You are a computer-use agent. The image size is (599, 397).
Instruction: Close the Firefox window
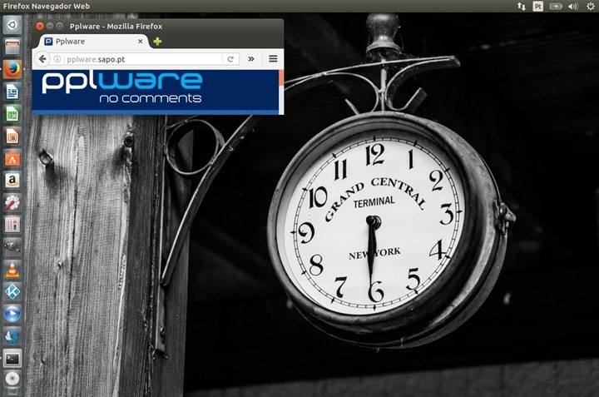coord(40,26)
